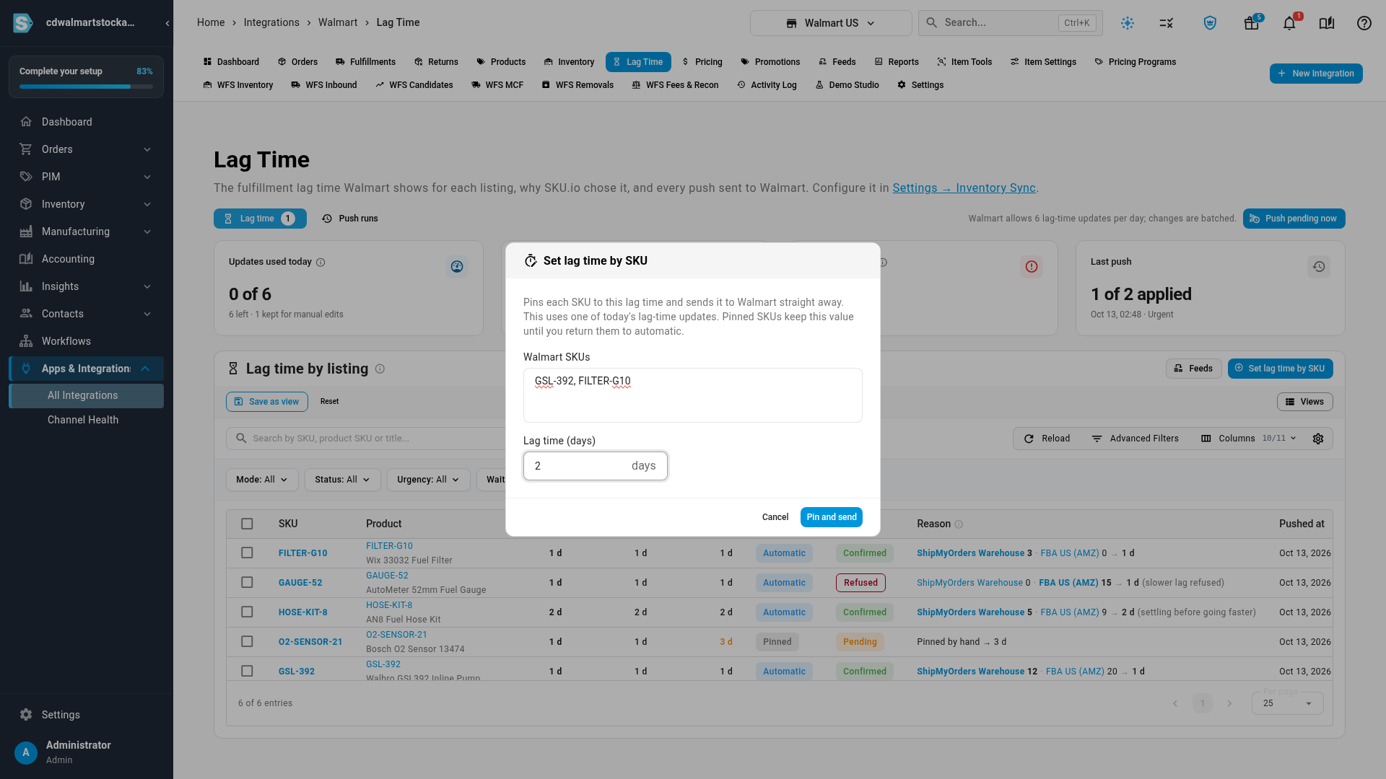The width and height of the screenshot is (1386, 779).
Task: Open the Promotions tab
Action: (x=770, y=62)
